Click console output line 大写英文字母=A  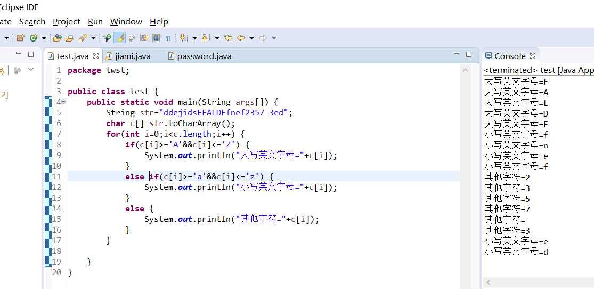pyautogui.click(x=516, y=92)
